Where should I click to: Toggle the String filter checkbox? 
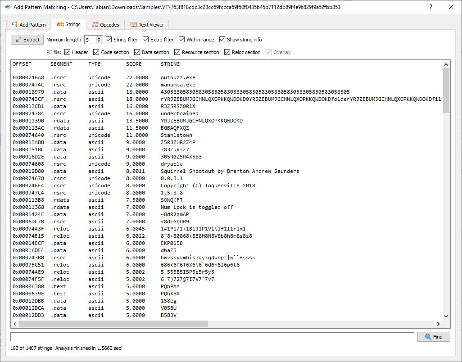point(109,40)
